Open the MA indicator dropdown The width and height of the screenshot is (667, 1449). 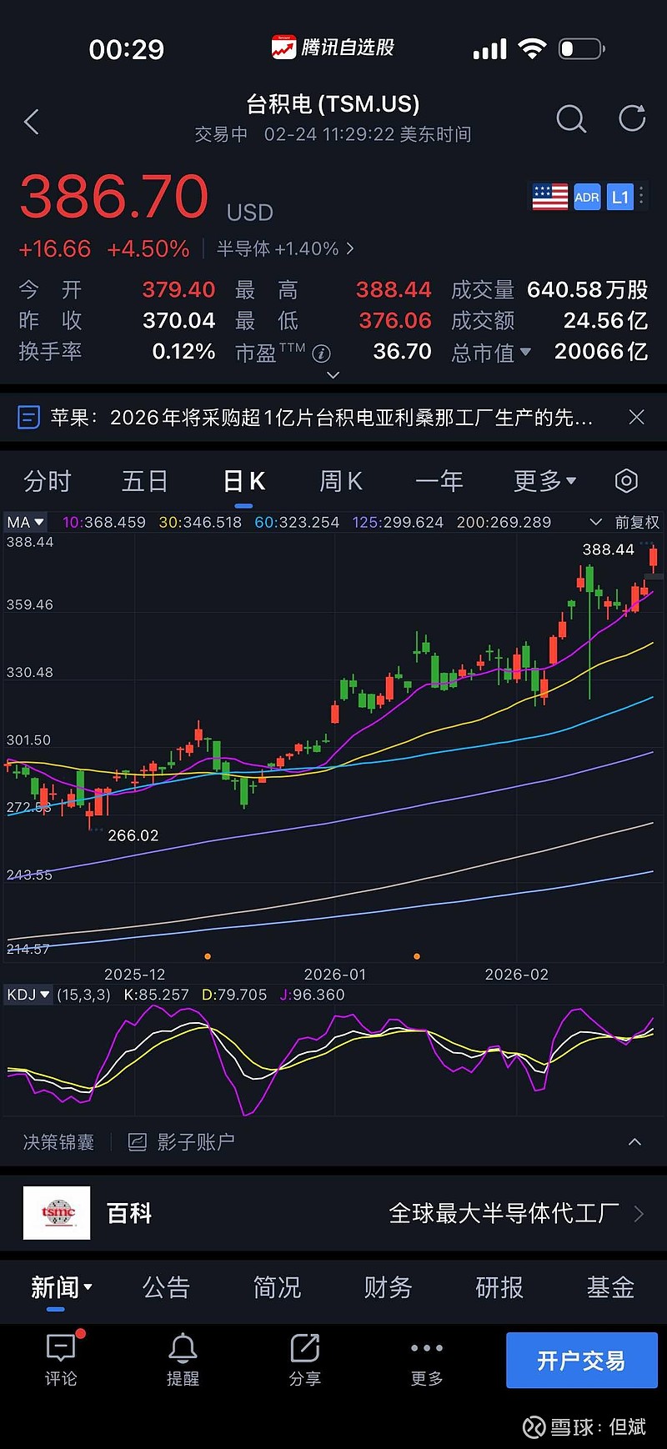pos(25,522)
